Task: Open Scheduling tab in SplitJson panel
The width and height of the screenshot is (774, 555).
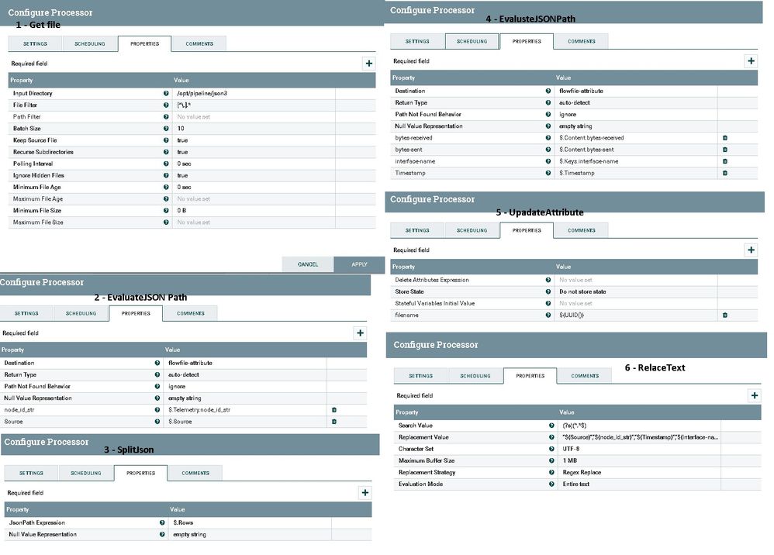Action: point(86,473)
